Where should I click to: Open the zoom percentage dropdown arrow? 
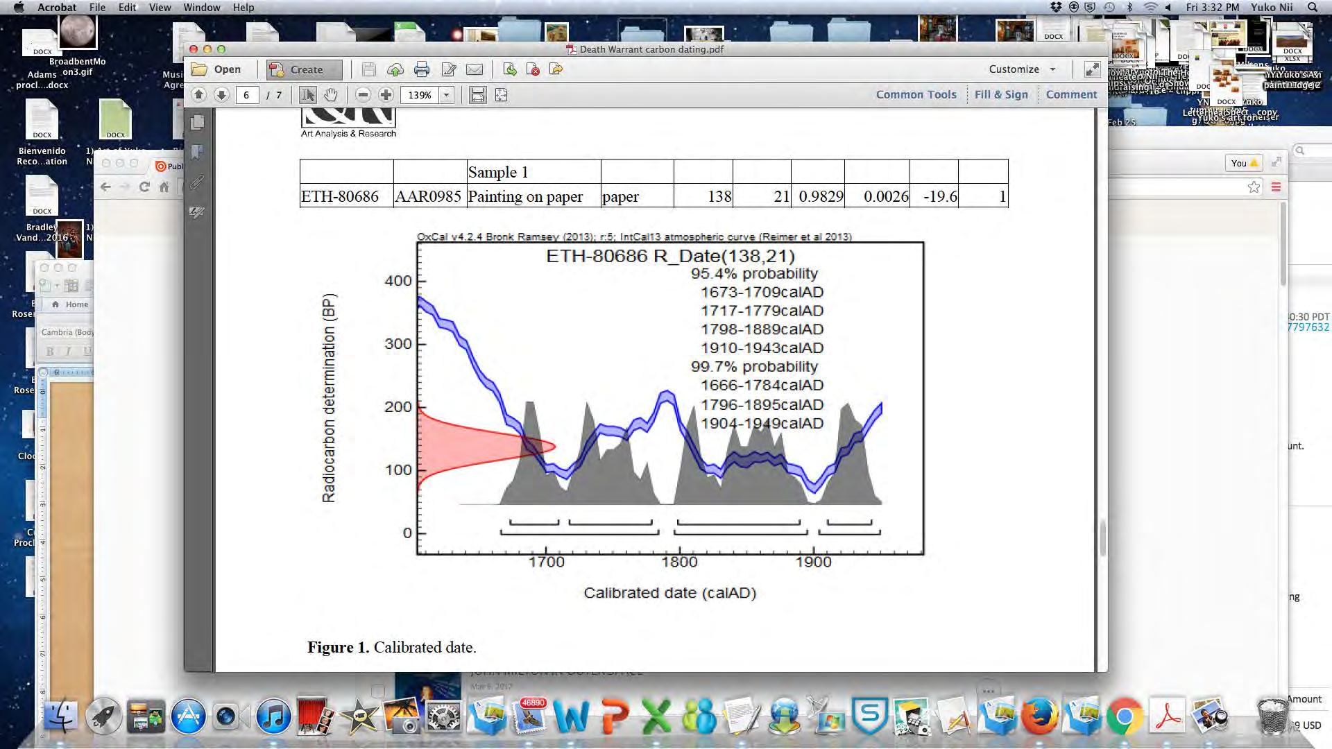pyautogui.click(x=447, y=95)
